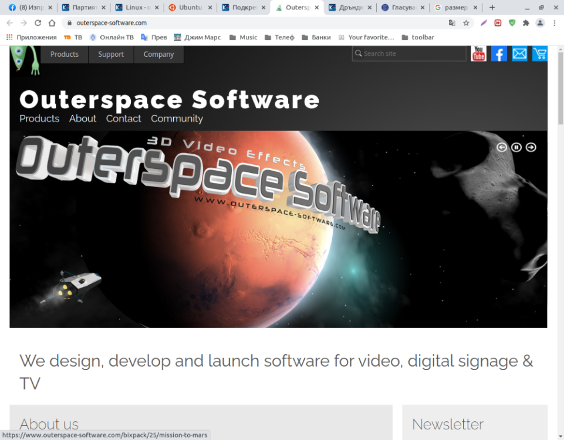Open the Extensions puzzle icon
Screen dimensions: 564x440
526,23
